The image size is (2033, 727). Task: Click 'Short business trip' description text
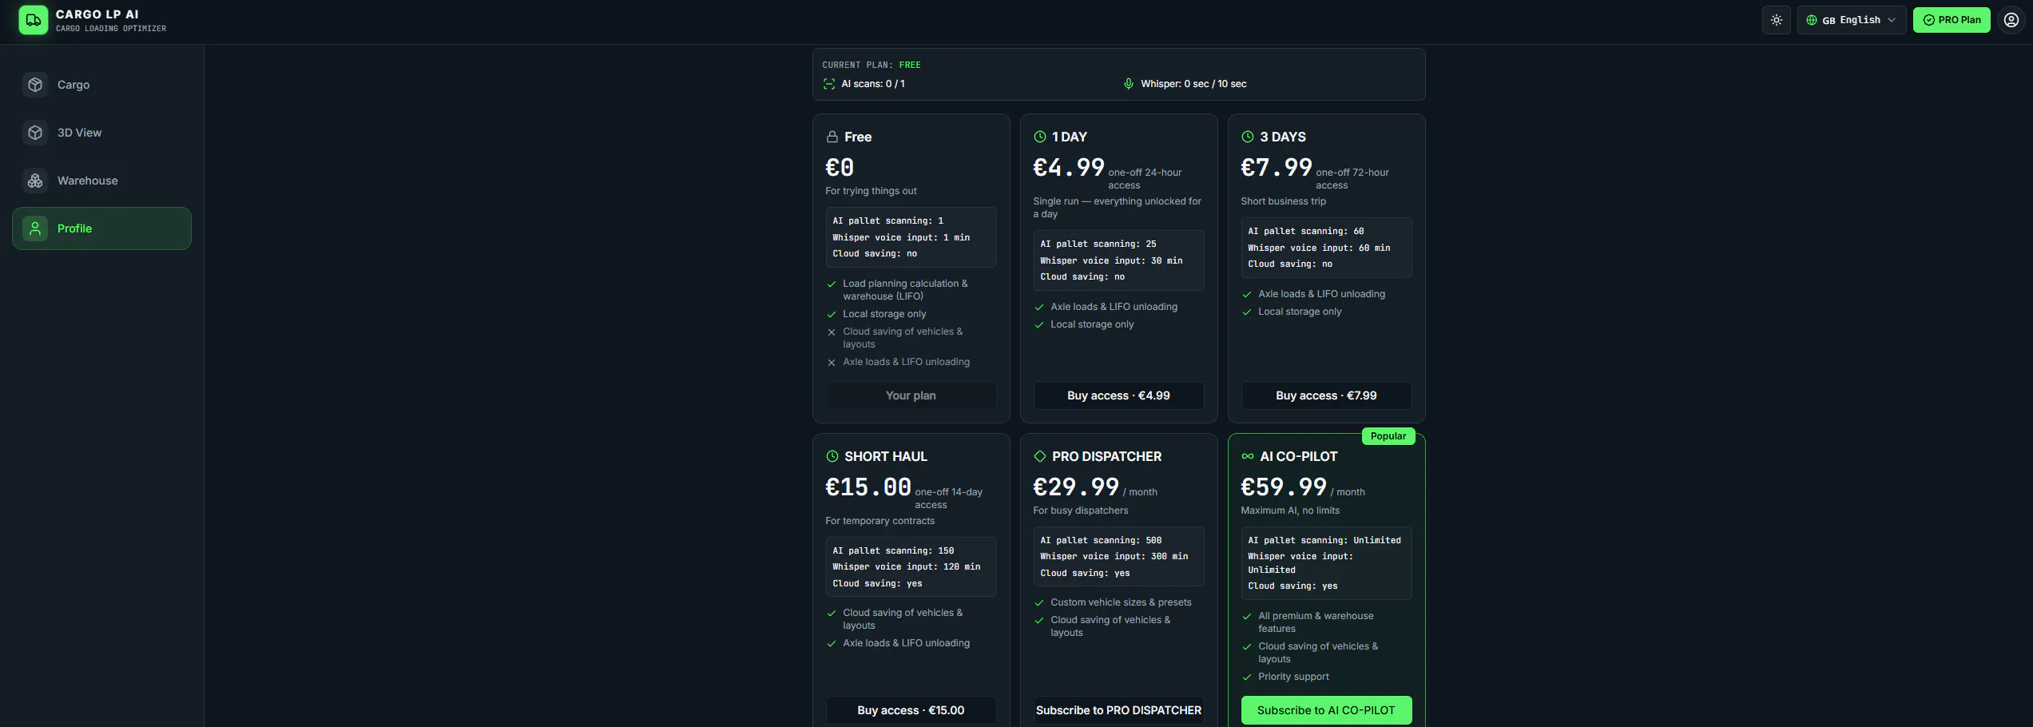point(1283,201)
